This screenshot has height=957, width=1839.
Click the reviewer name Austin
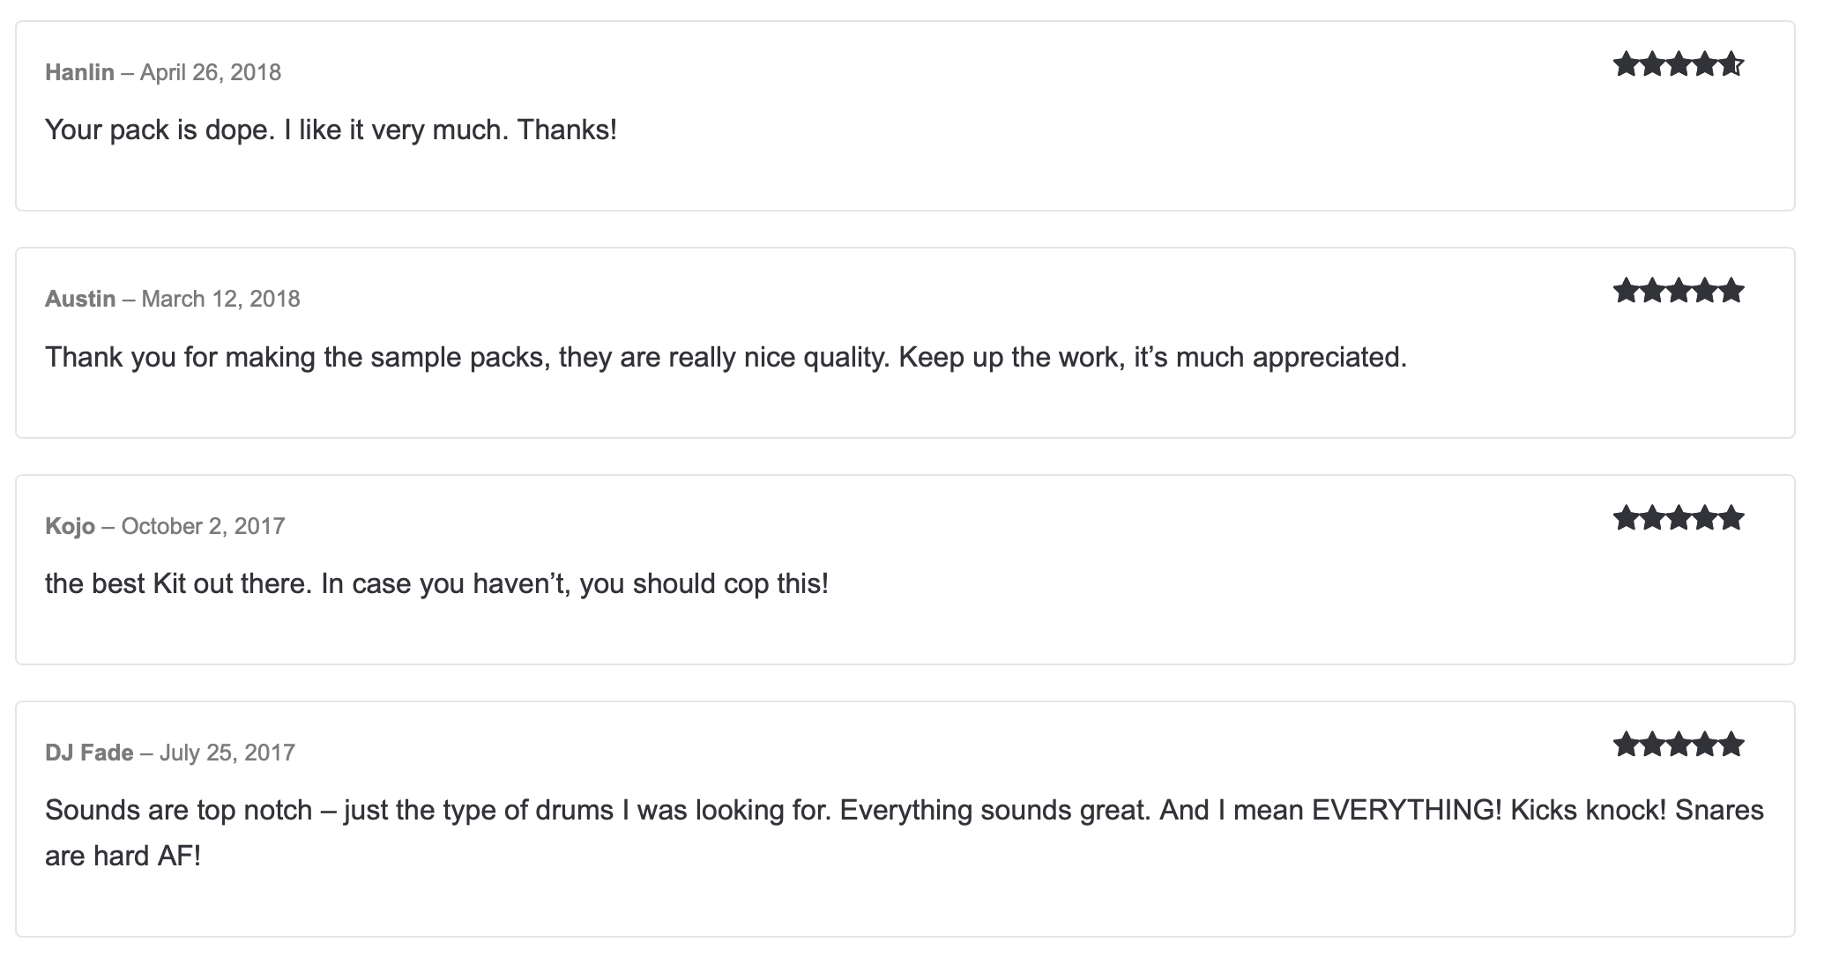point(80,299)
